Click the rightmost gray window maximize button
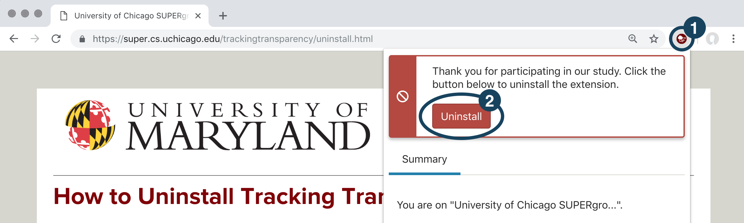 [38, 13]
